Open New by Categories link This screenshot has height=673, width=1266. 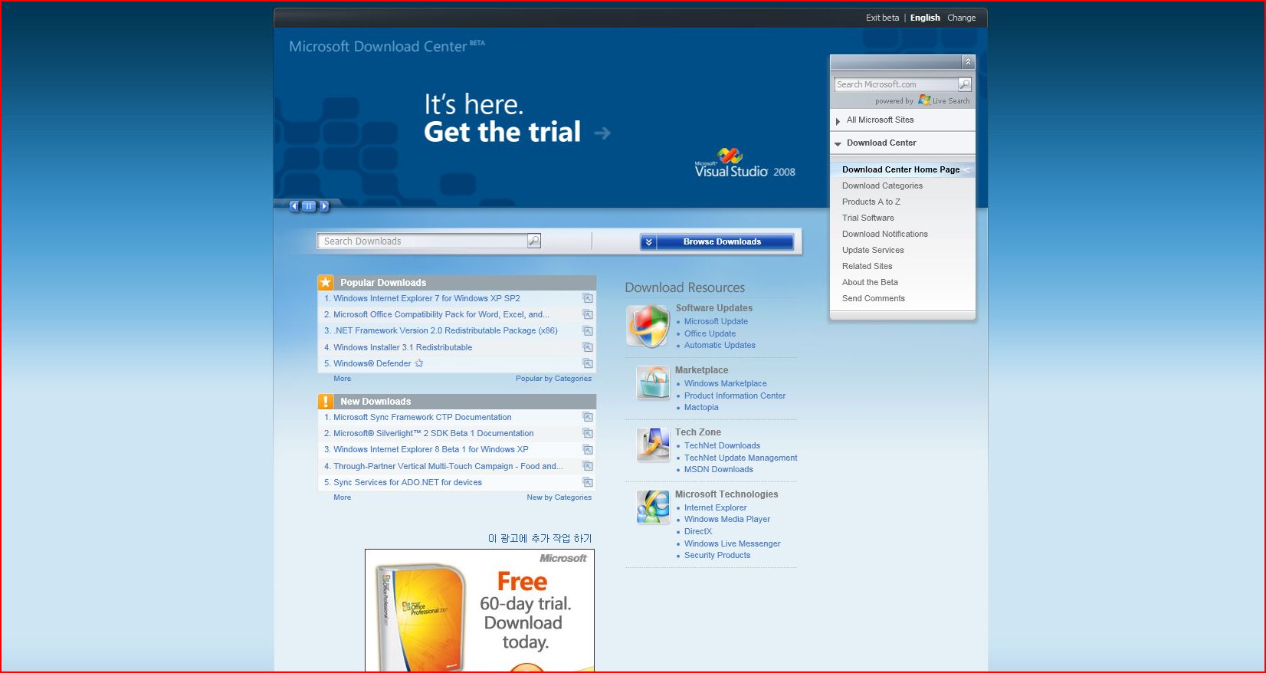pos(559,497)
